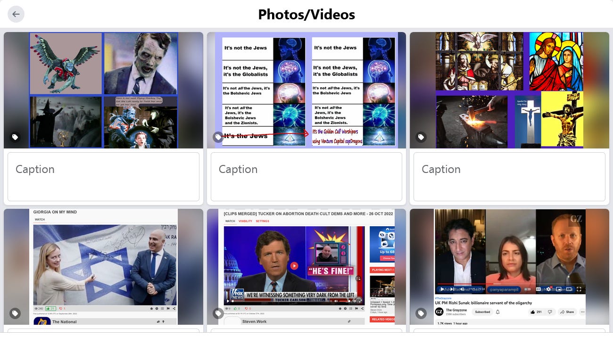Screen dimensions: 613x337
Task: Go back using the arrow button
Action: click(x=16, y=14)
